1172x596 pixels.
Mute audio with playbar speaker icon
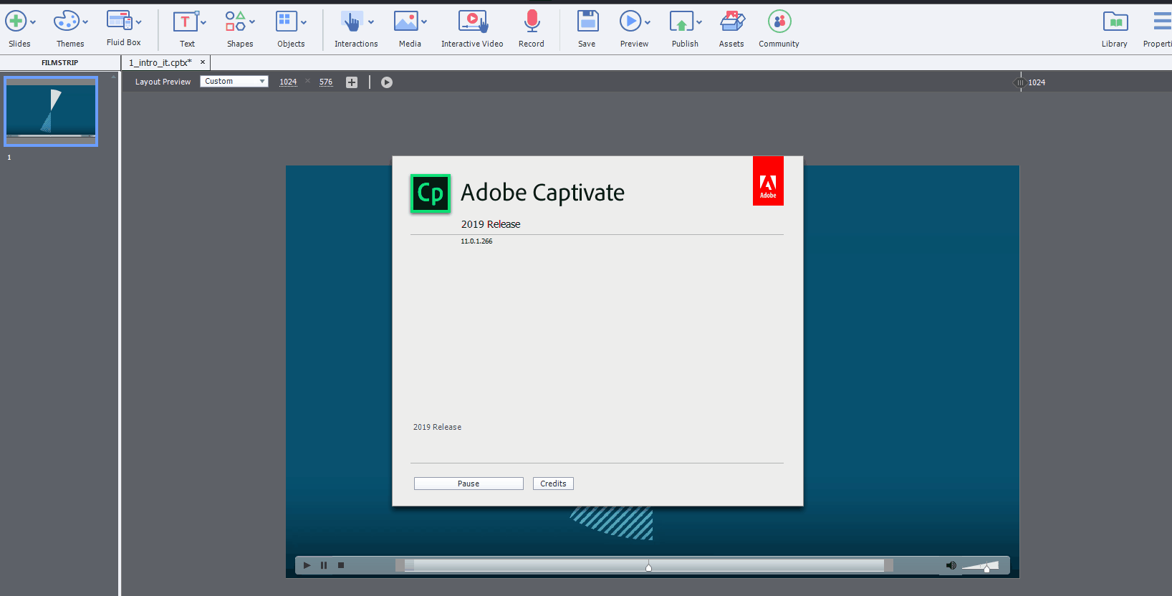coord(951,565)
